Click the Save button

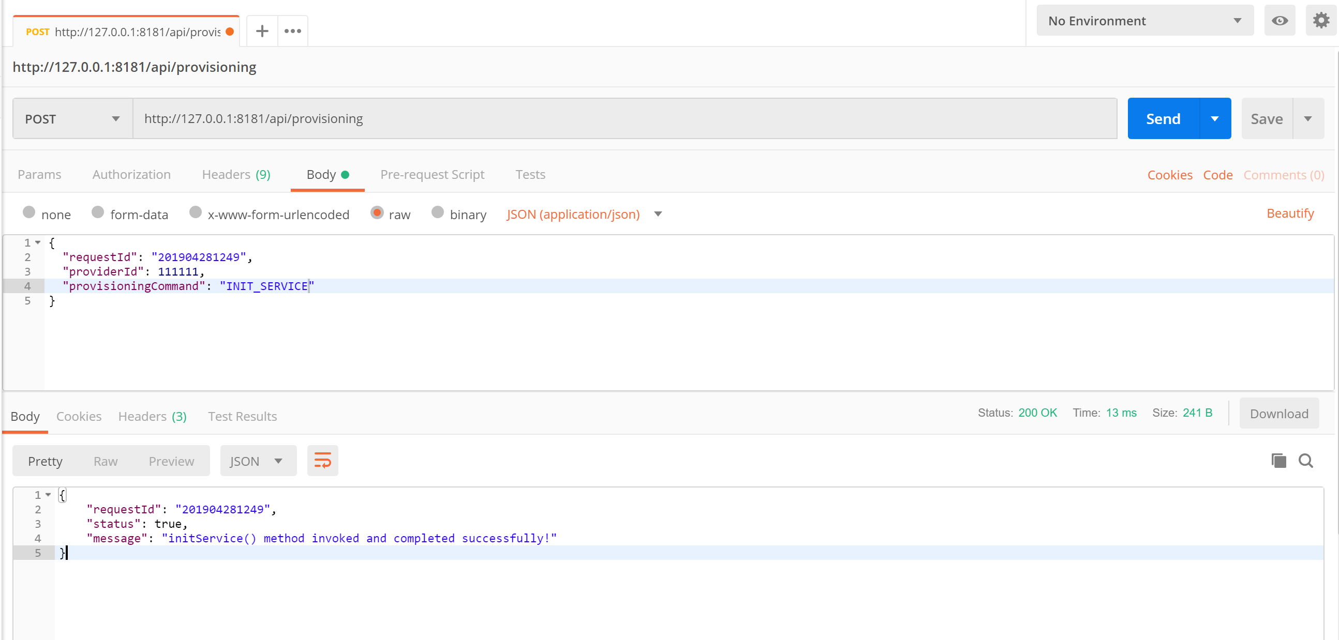1267,119
